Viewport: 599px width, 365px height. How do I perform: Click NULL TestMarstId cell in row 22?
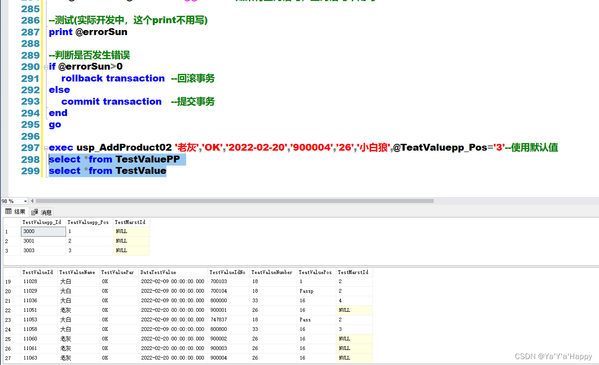(x=354, y=310)
